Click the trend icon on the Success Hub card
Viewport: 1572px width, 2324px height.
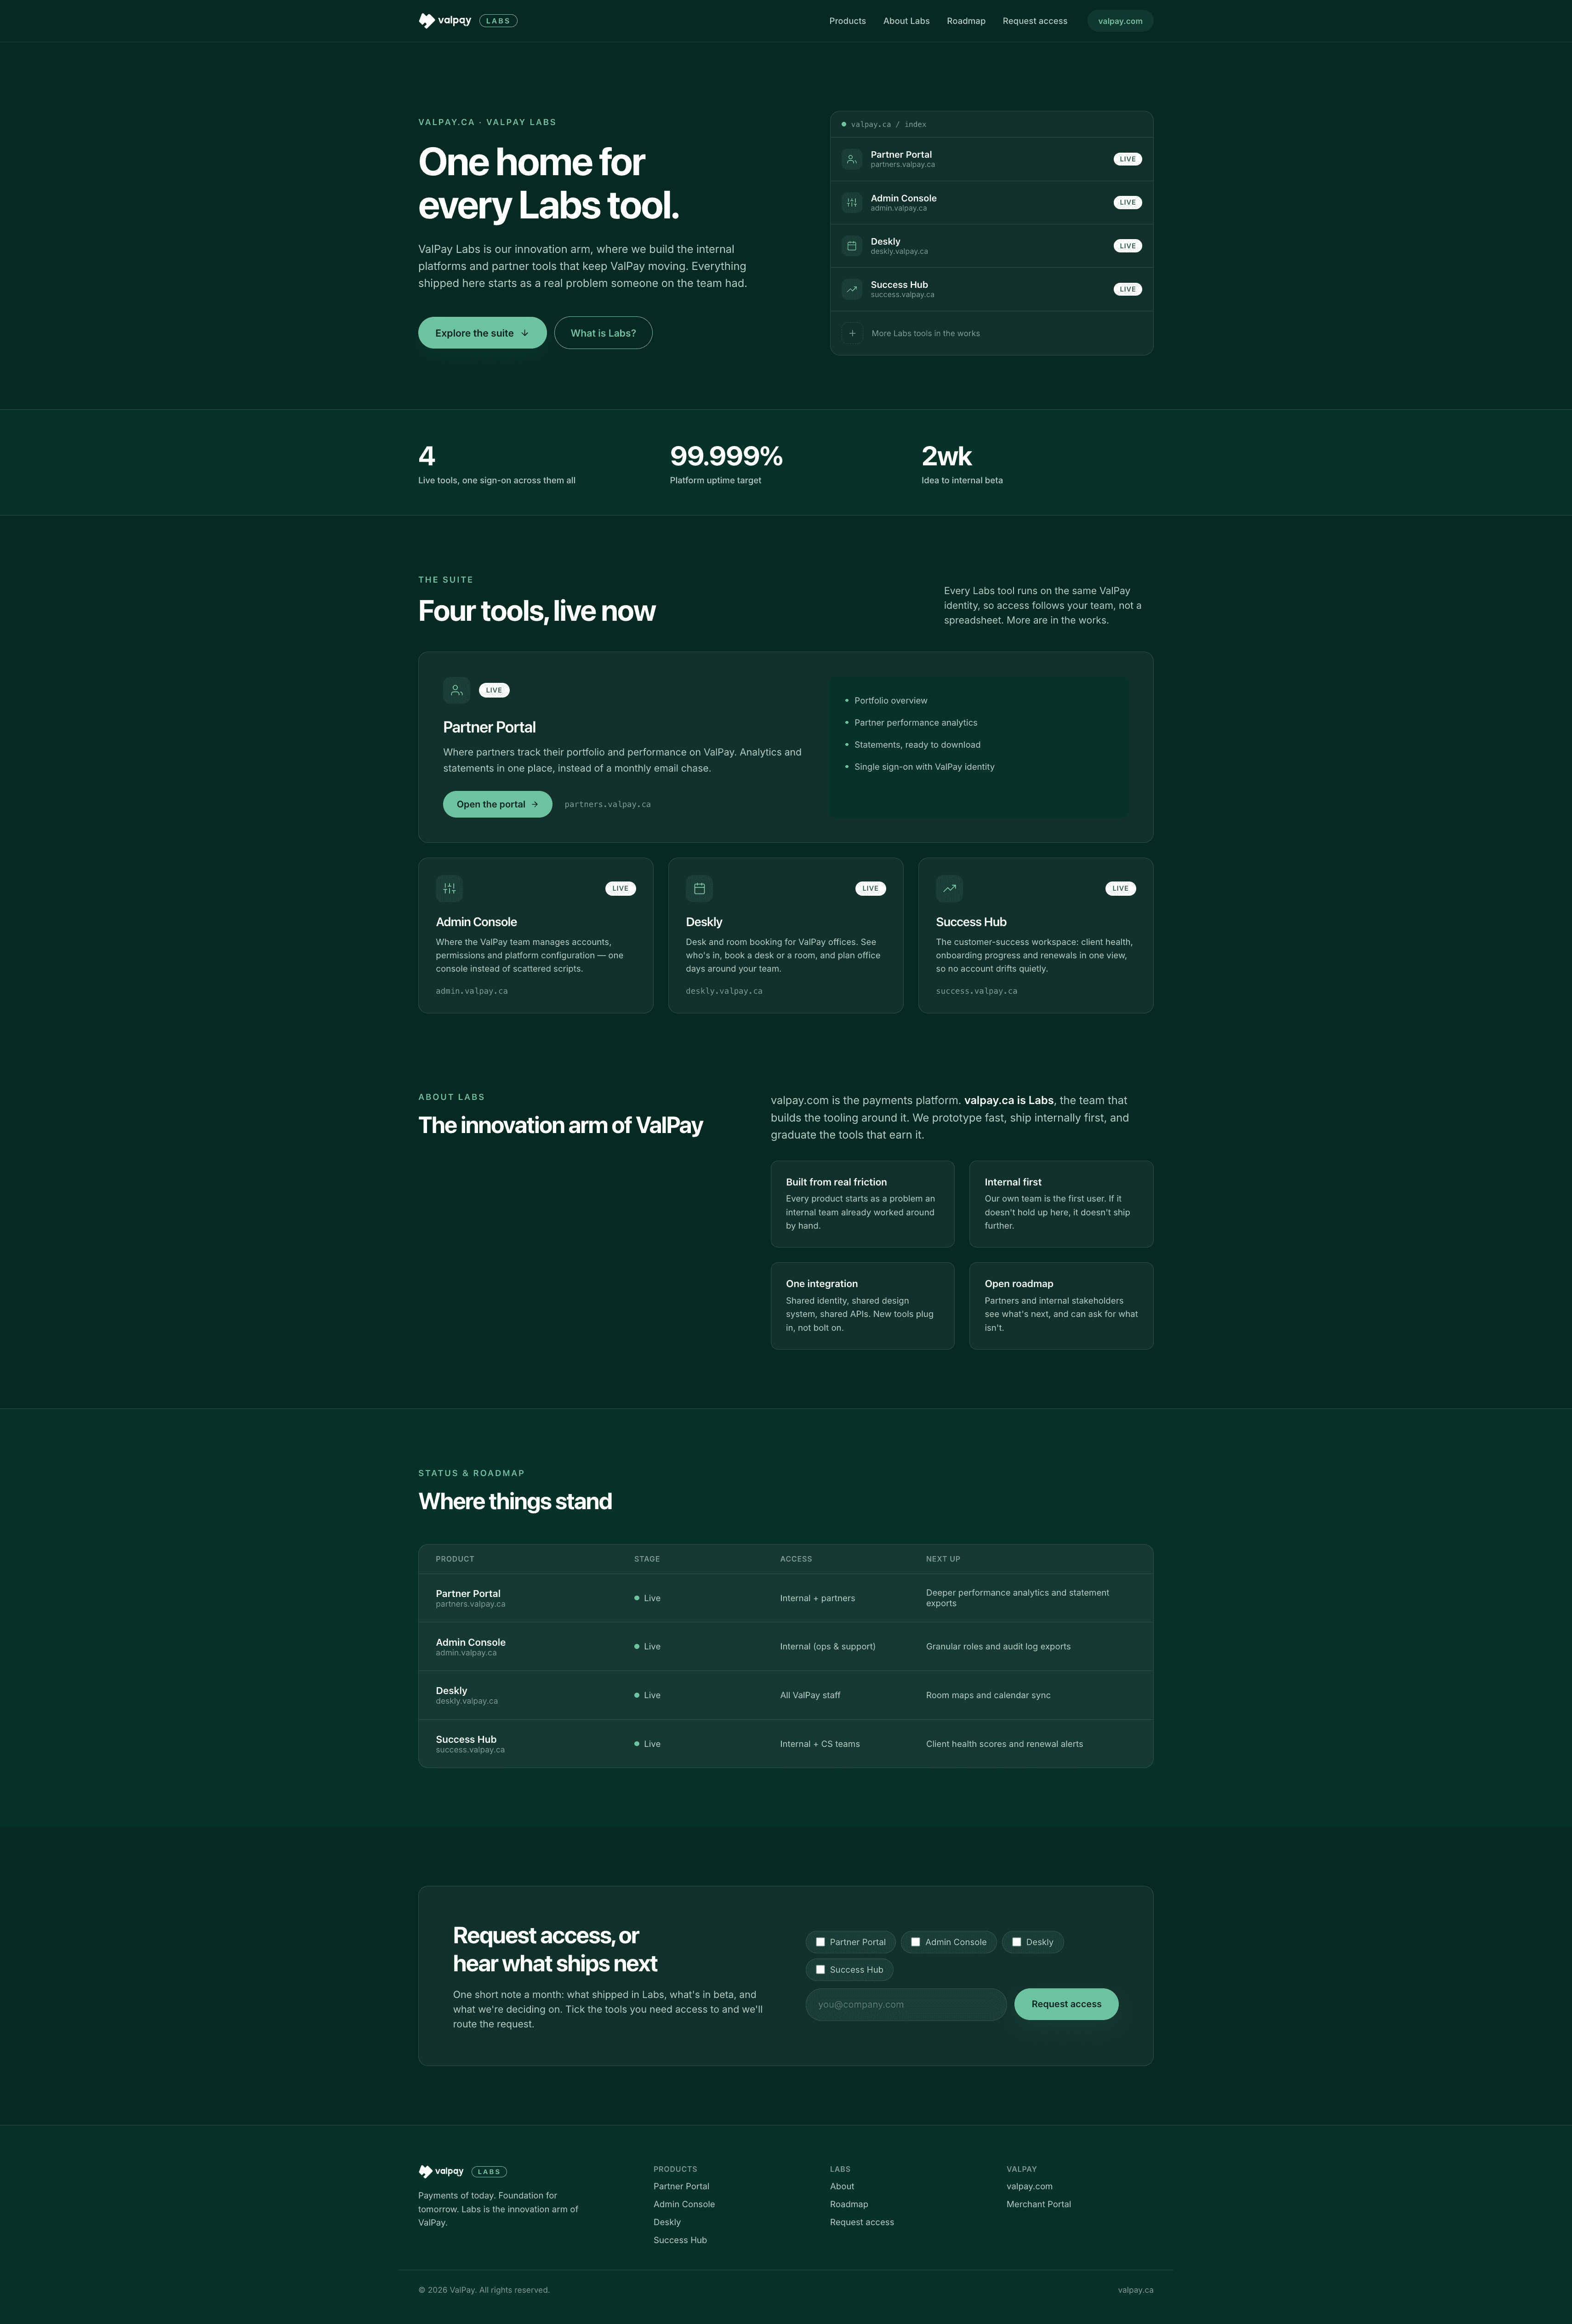click(x=949, y=888)
